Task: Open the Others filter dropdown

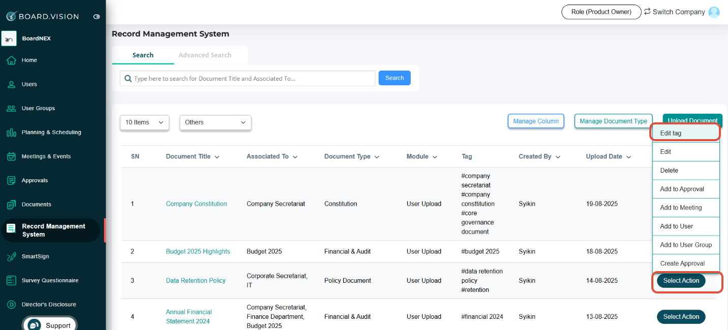Action: point(215,122)
